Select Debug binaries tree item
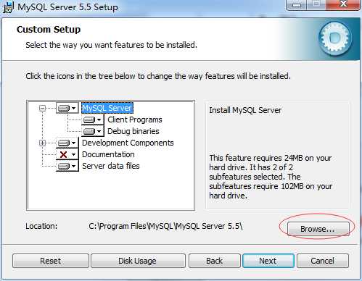This screenshot has width=362, height=281. point(133,131)
